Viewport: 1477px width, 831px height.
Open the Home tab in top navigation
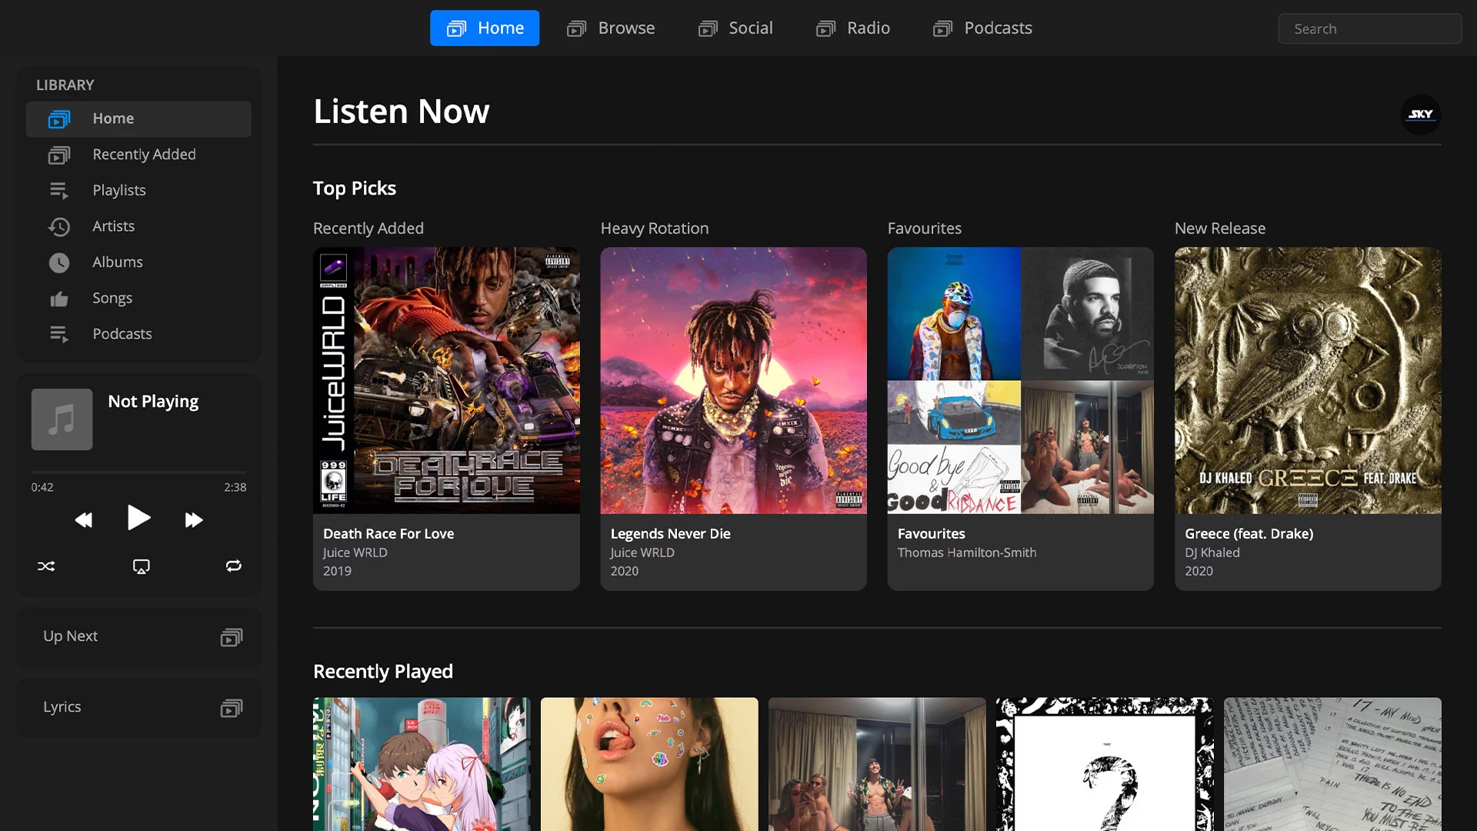point(485,28)
